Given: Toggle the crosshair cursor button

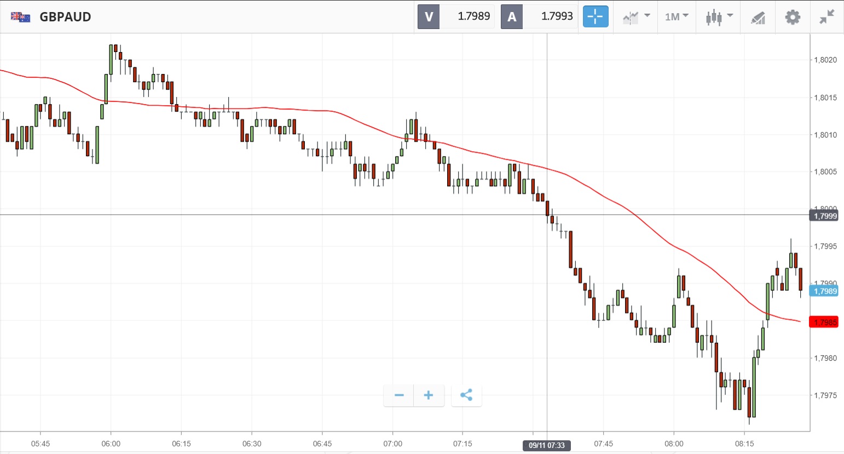Looking at the screenshot, I should [595, 17].
